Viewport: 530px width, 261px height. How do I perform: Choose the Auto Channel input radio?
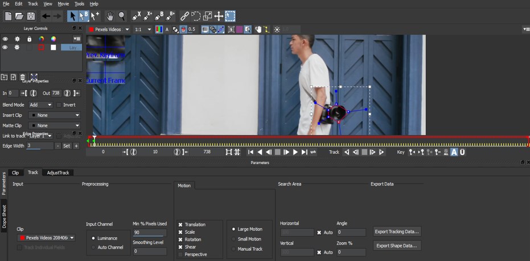[x=93, y=247]
